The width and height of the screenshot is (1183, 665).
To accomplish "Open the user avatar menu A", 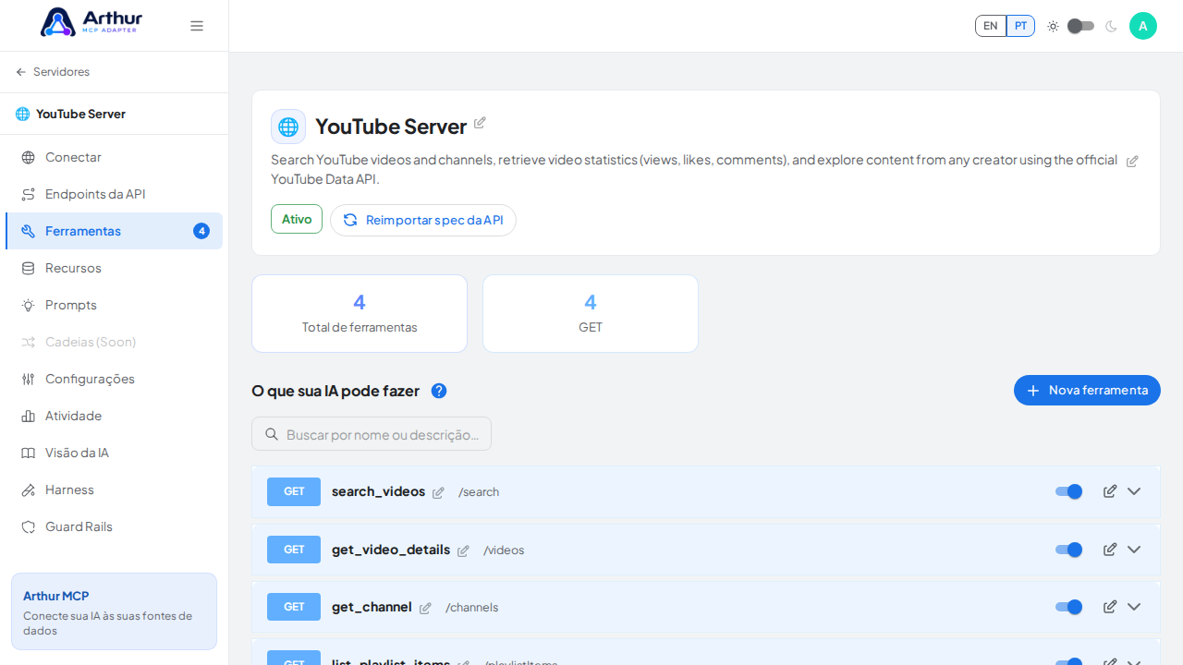I will [1143, 26].
